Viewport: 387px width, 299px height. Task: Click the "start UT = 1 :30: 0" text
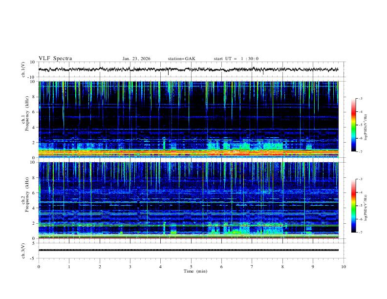pyautogui.click(x=236, y=59)
